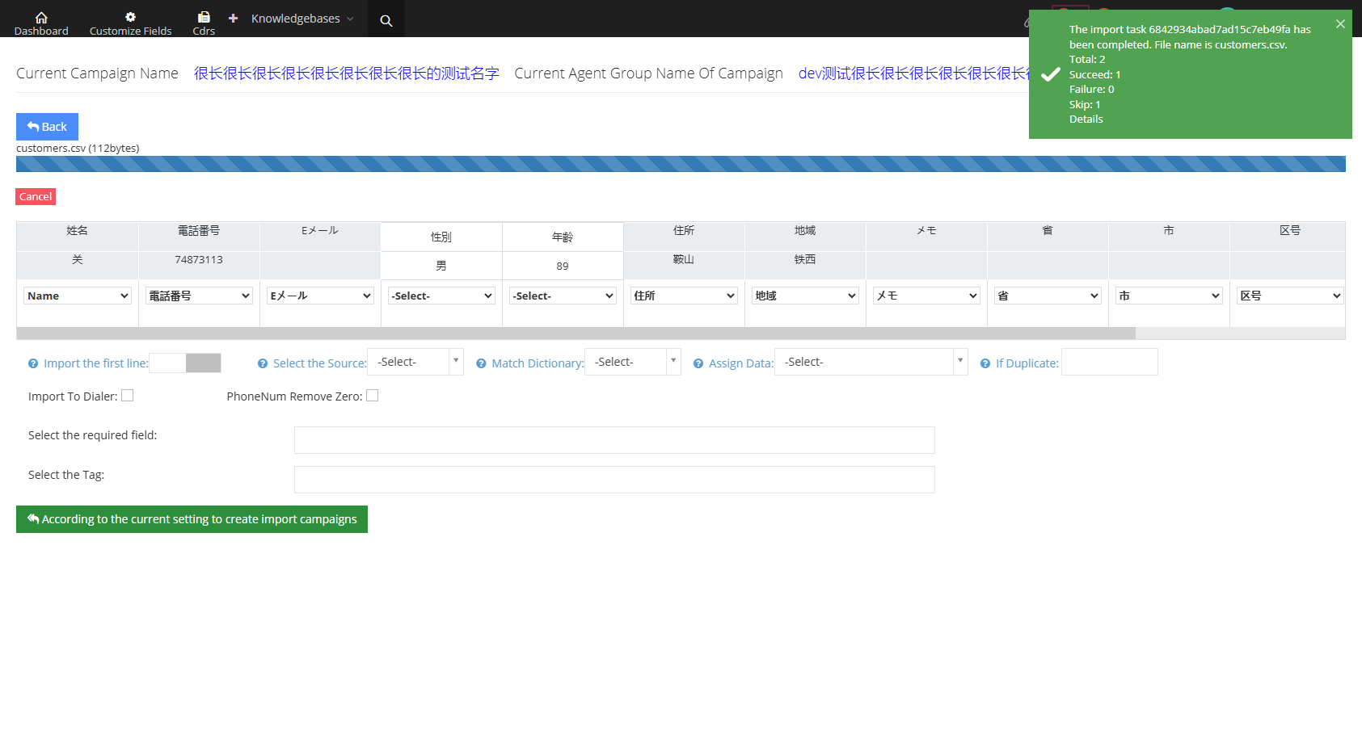Open the search magnifier icon
Viewport: 1362px width, 730px height.
(x=386, y=20)
